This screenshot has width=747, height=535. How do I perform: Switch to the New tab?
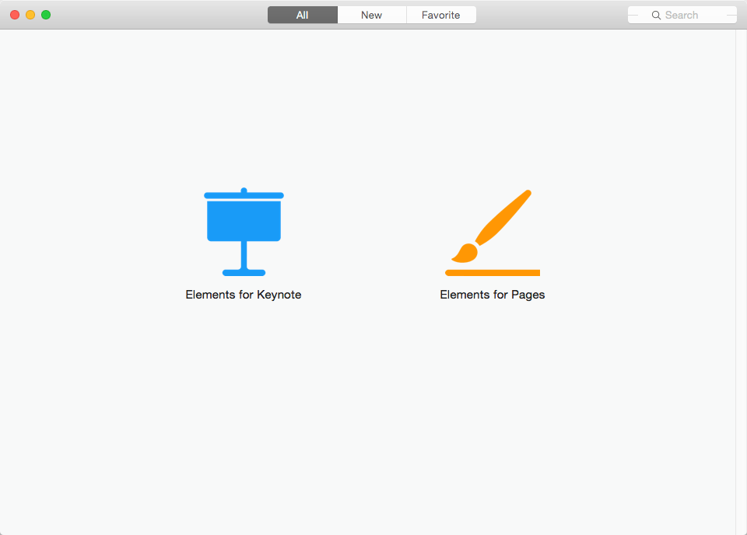tap(372, 15)
